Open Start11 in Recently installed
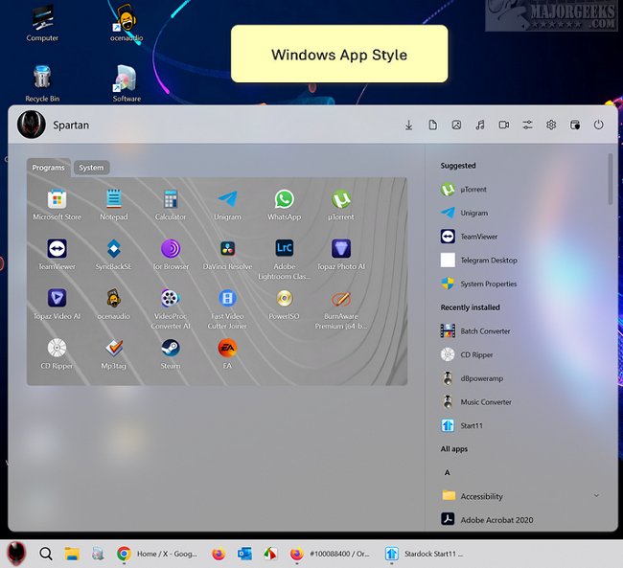 (x=520, y=425)
